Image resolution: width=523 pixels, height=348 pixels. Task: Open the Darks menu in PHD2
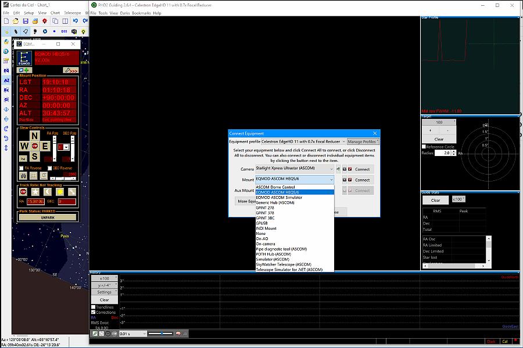[125, 13]
